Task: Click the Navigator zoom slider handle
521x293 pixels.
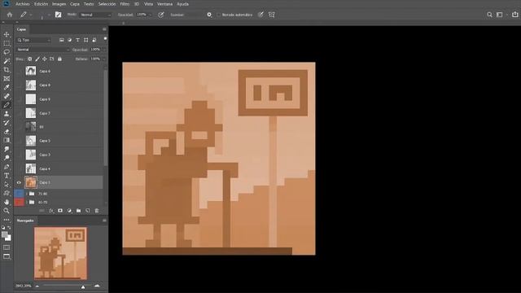Action: coord(83,286)
